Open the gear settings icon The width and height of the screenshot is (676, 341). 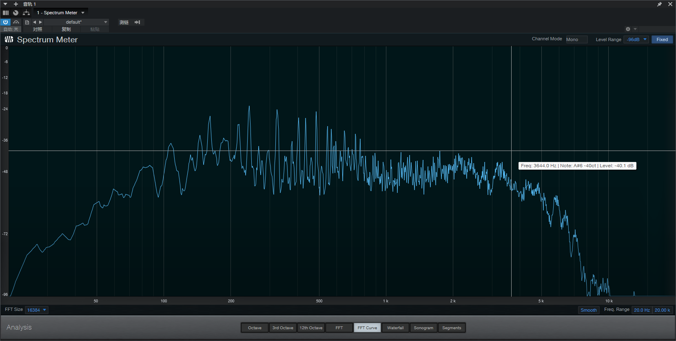click(x=628, y=29)
